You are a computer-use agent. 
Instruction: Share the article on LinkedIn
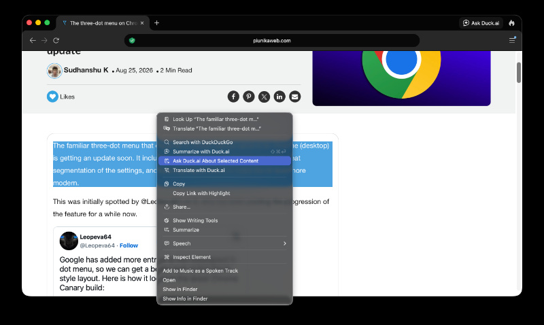click(279, 97)
